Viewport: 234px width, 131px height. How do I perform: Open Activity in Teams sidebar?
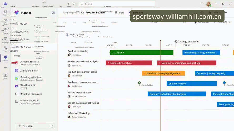(5, 13)
